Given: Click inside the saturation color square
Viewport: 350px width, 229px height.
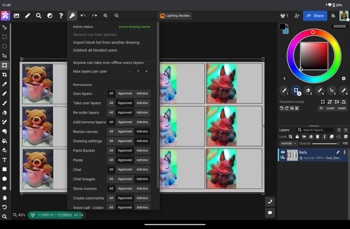Looking at the screenshot, I should point(314,56).
